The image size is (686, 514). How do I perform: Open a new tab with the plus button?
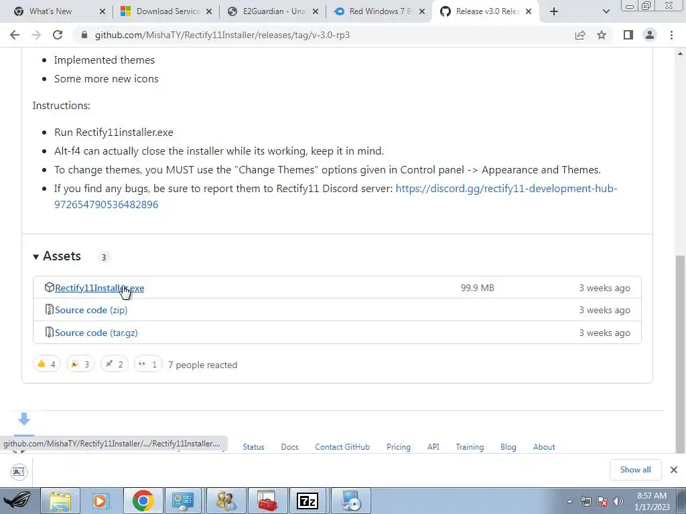click(x=554, y=11)
